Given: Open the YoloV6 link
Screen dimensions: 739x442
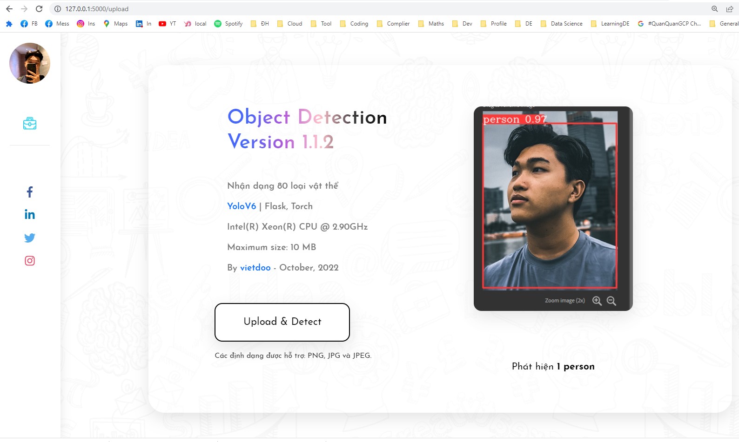Looking at the screenshot, I should pyautogui.click(x=242, y=206).
